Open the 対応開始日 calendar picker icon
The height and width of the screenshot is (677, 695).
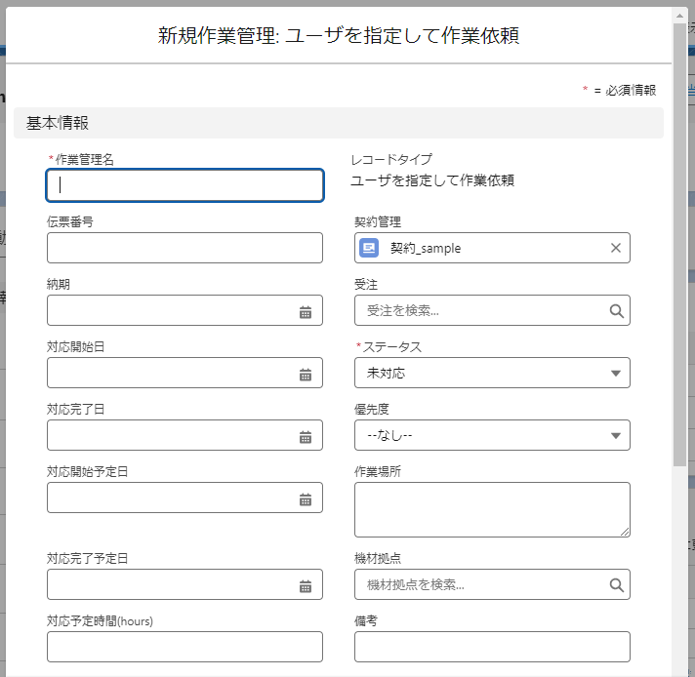point(305,374)
